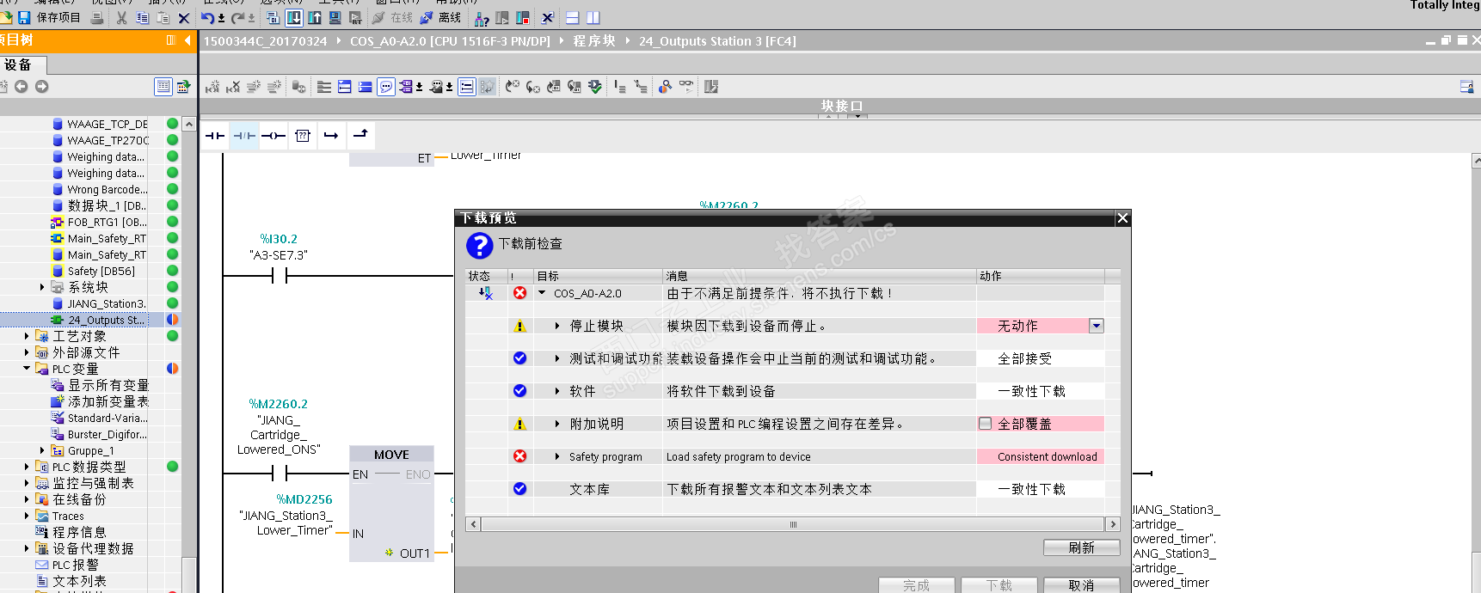Collapse the PLC变量 tree folder
The width and height of the screenshot is (1481, 593).
point(27,369)
